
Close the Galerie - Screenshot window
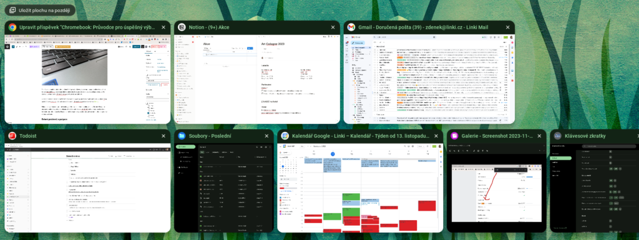tap(539, 136)
